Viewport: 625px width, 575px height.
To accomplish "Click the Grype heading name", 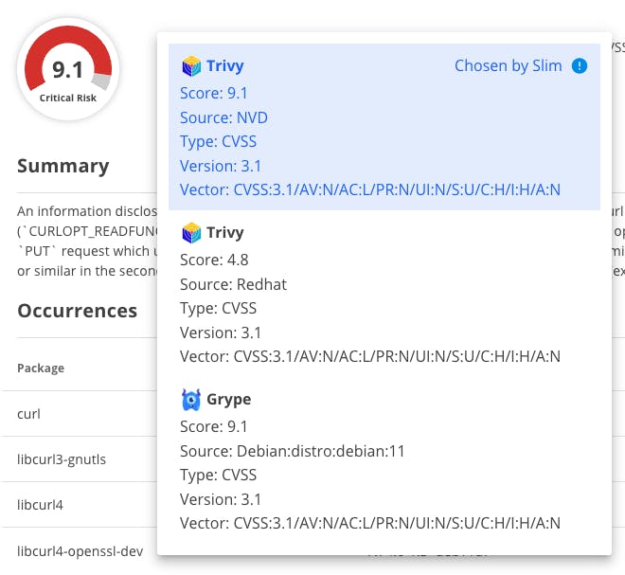I will (x=229, y=399).
